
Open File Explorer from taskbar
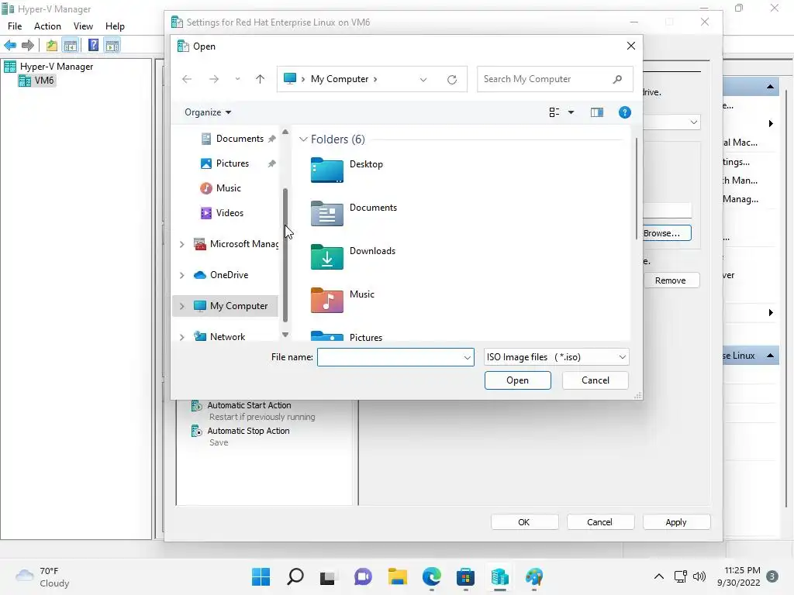tap(398, 576)
